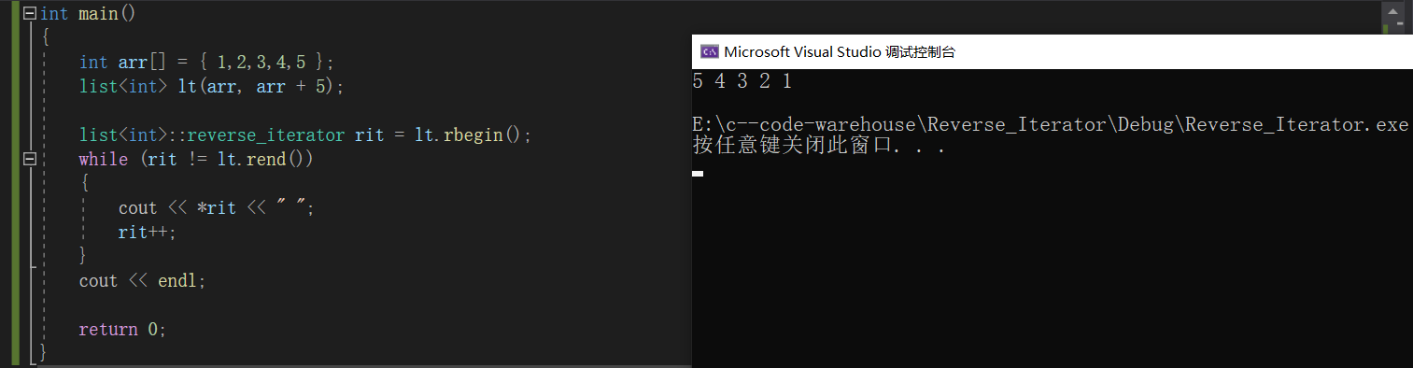Collapse the int main() function block

[x=29, y=14]
